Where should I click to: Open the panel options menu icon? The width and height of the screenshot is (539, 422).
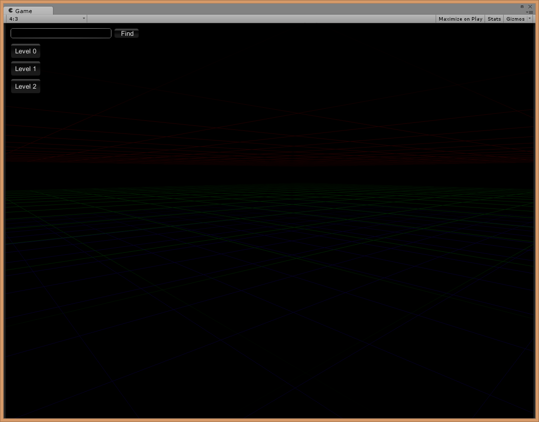click(529, 12)
